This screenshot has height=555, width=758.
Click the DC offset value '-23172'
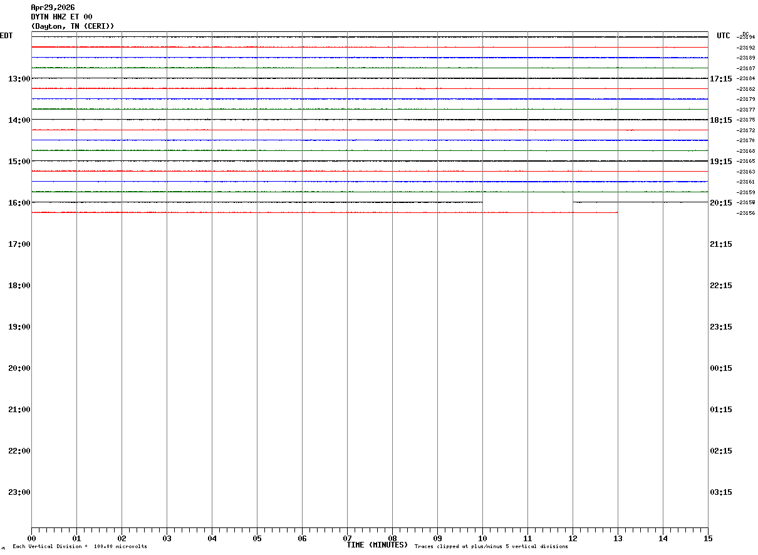point(745,130)
